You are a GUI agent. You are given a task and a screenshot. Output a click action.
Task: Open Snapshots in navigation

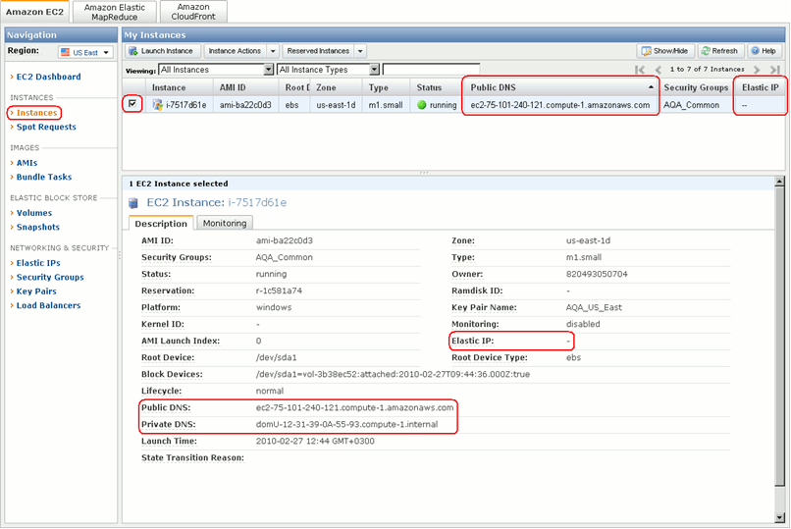click(x=38, y=227)
